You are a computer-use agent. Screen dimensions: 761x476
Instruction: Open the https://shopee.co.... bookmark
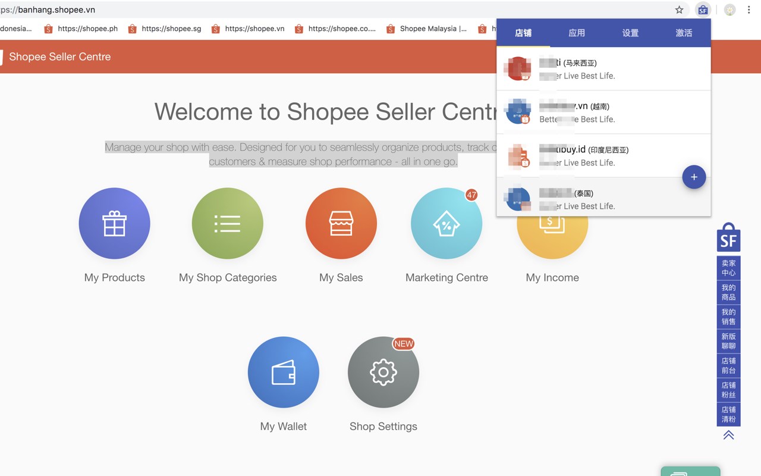[x=335, y=29]
